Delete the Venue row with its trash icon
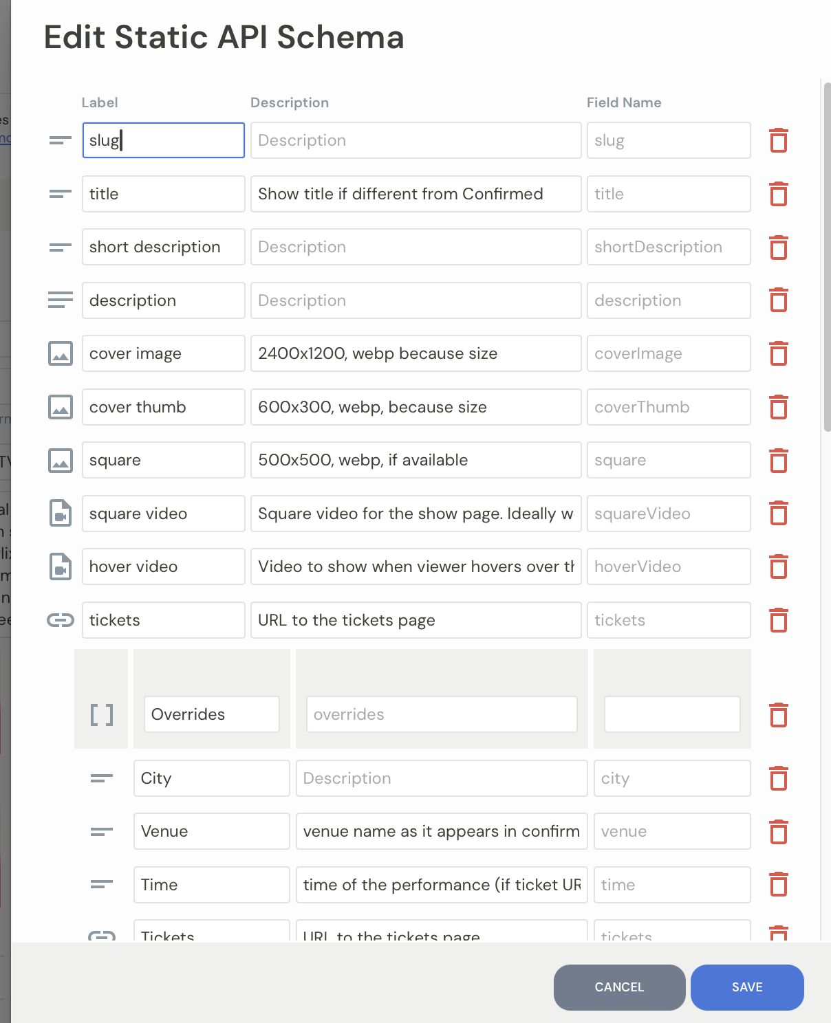This screenshot has width=831, height=1023. pos(778,832)
